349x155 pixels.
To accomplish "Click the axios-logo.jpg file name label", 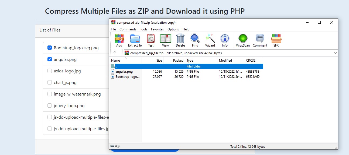I will [x=67, y=71].
